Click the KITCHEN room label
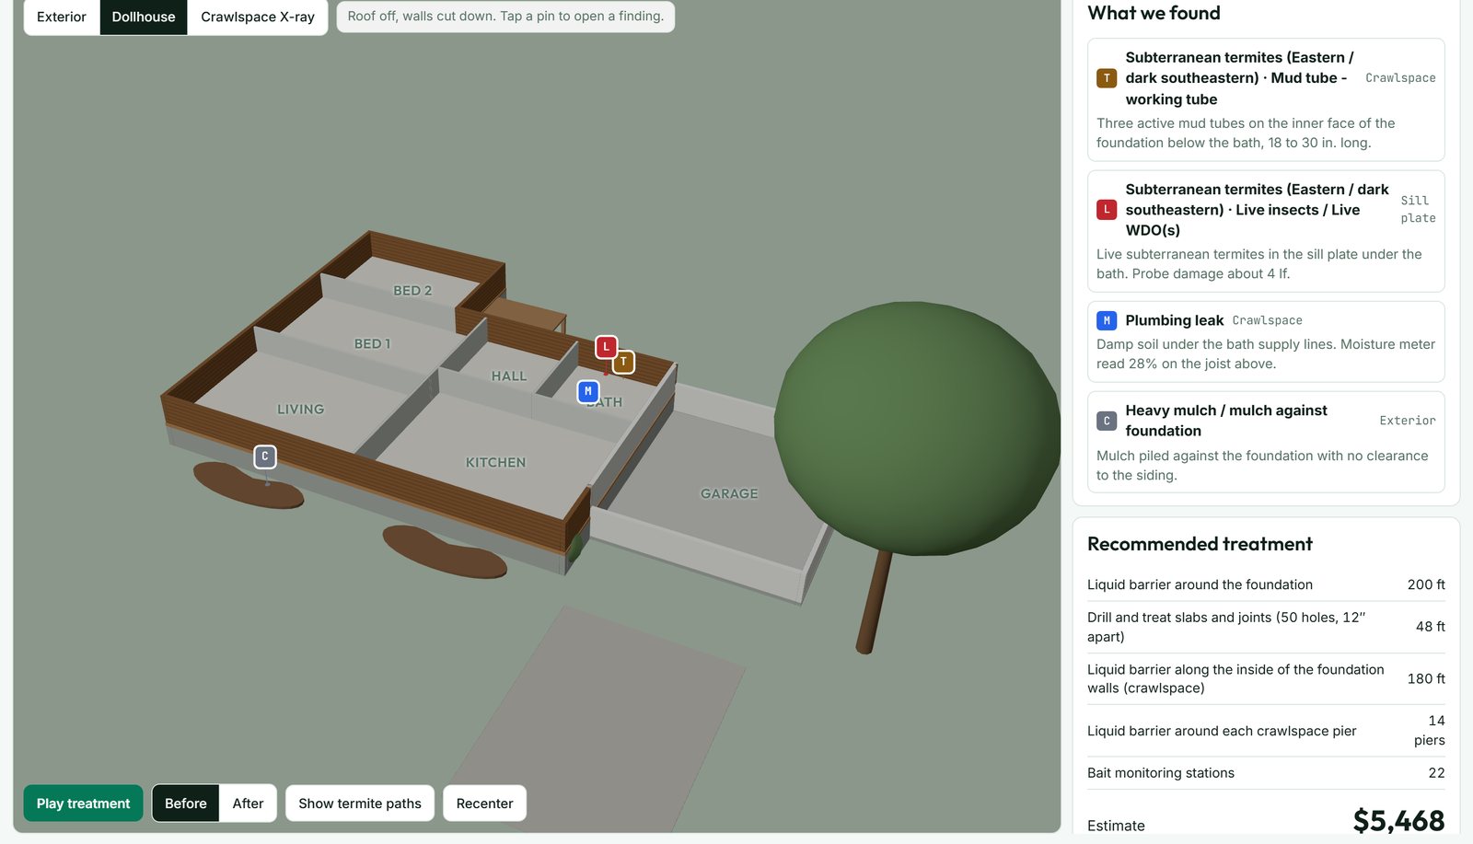This screenshot has width=1473, height=844. 495,463
